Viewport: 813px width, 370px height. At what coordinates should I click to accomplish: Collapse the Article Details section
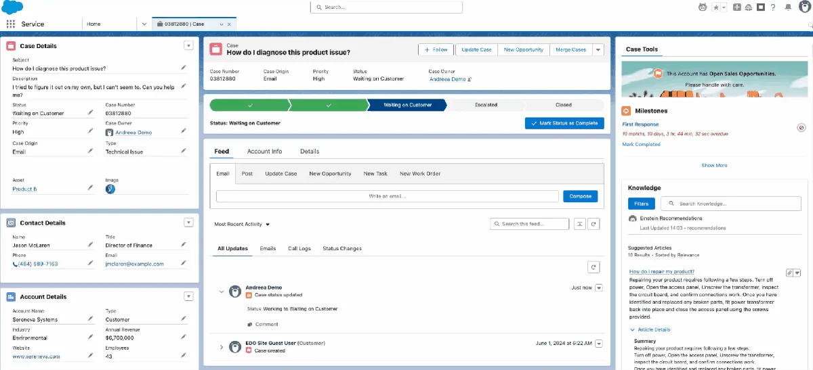(632, 329)
